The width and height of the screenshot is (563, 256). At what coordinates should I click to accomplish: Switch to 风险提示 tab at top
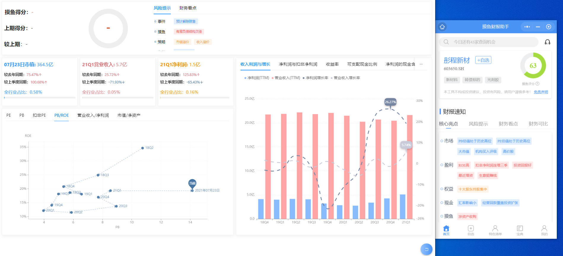tap(162, 8)
